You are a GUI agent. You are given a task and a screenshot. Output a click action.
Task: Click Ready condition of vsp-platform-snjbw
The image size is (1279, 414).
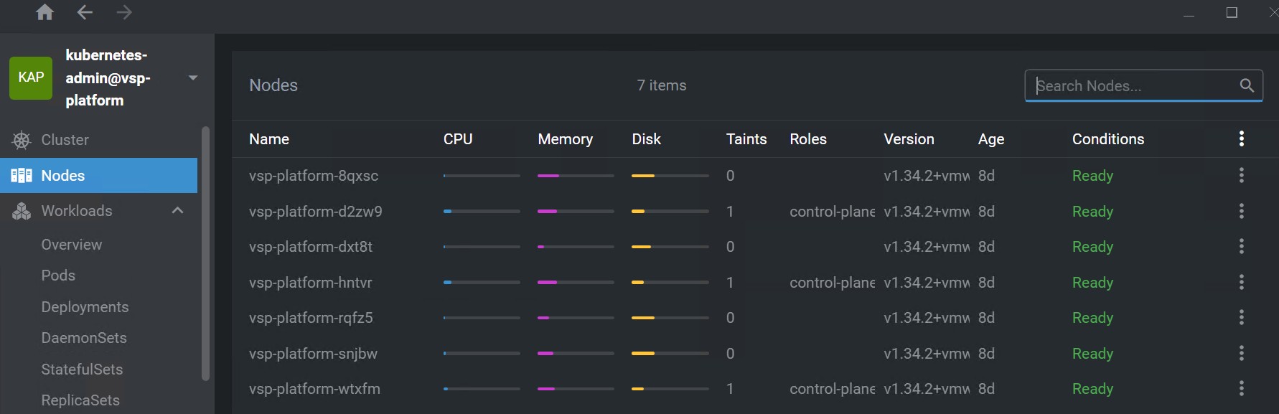coord(1092,354)
